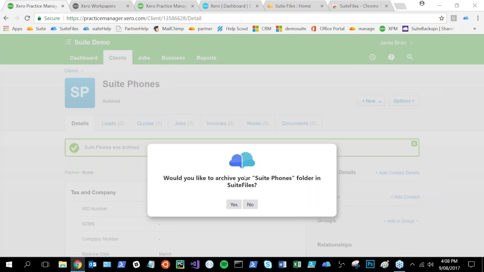Open the search magnifier icon in header
The image size is (484, 272).
(x=410, y=57)
